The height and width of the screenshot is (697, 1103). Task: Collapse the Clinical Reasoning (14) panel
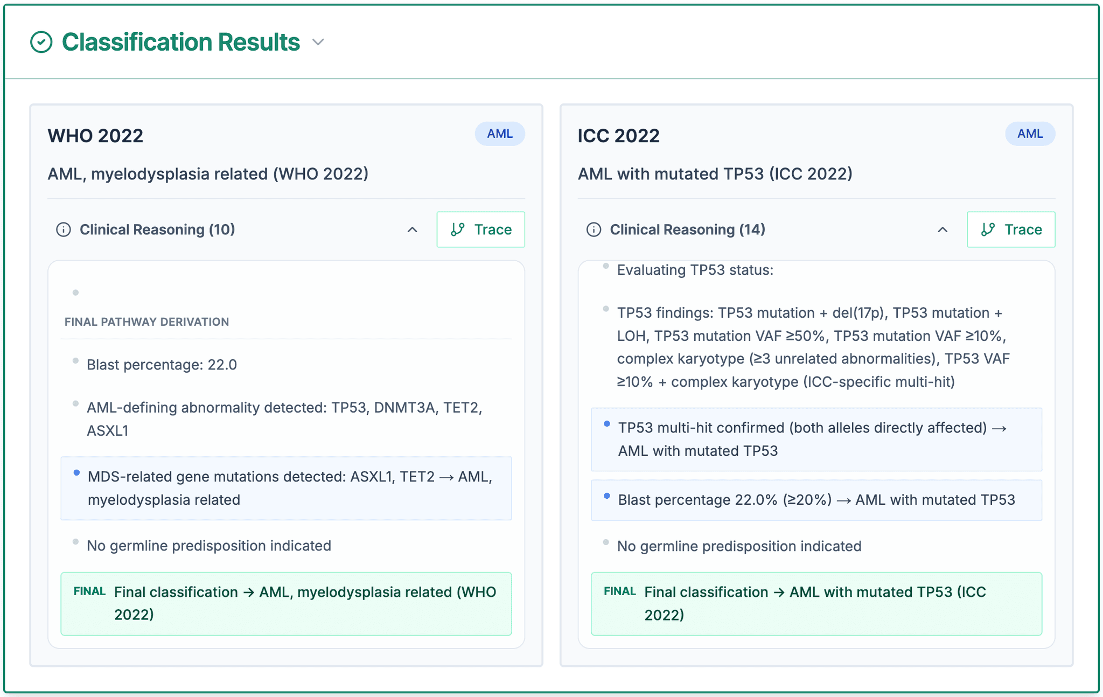point(943,229)
